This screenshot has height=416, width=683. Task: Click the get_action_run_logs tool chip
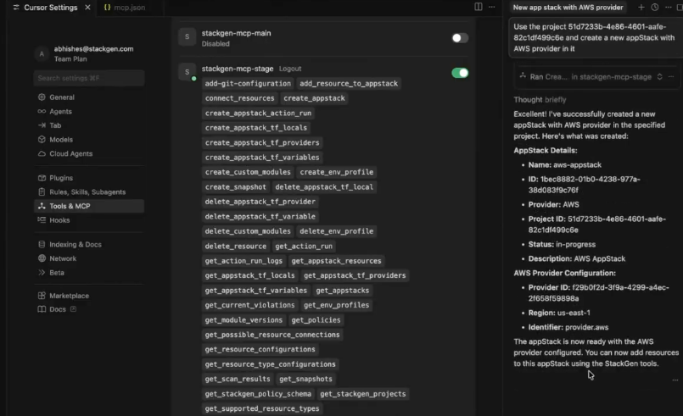pyautogui.click(x=244, y=261)
